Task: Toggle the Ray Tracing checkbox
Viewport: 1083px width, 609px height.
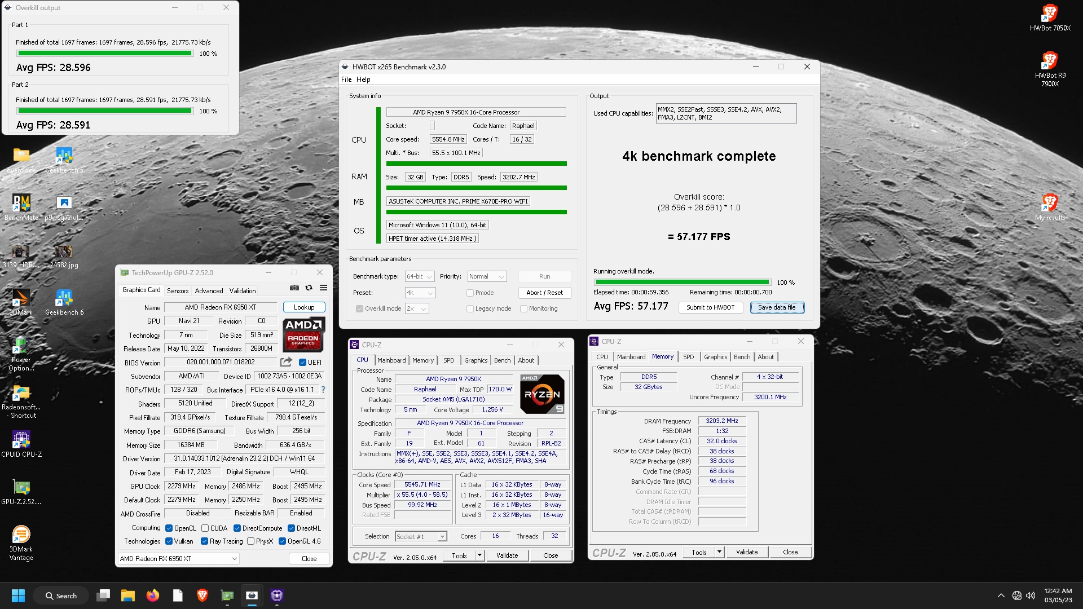Action: pyautogui.click(x=205, y=541)
